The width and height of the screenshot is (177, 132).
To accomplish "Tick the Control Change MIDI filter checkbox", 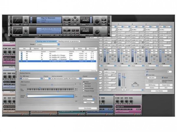I will point(83,88).
